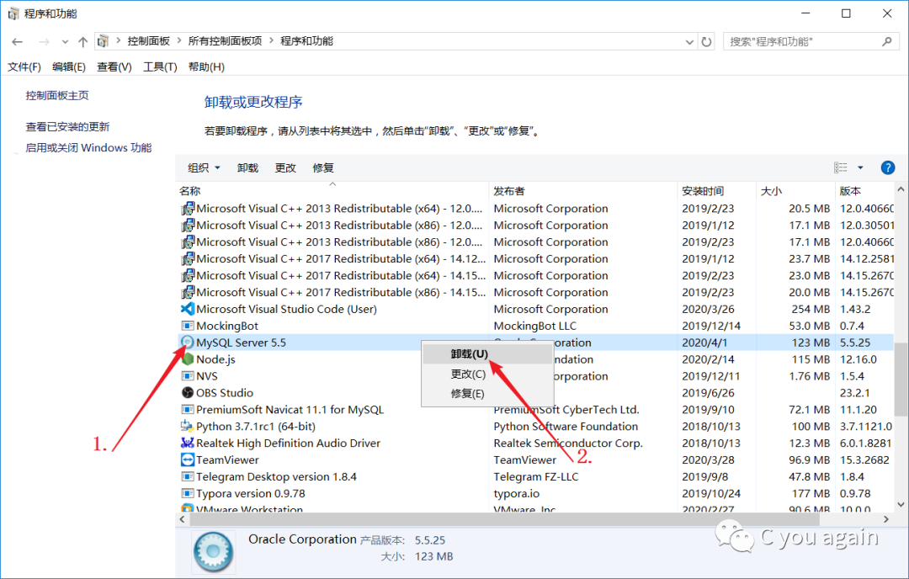Click the Control Panel icon in address bar

104,41
